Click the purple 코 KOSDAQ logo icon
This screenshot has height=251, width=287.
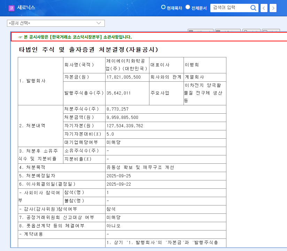[x=11, y=8]
